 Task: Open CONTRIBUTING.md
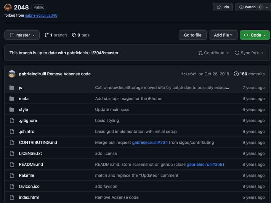coord(38,142)
